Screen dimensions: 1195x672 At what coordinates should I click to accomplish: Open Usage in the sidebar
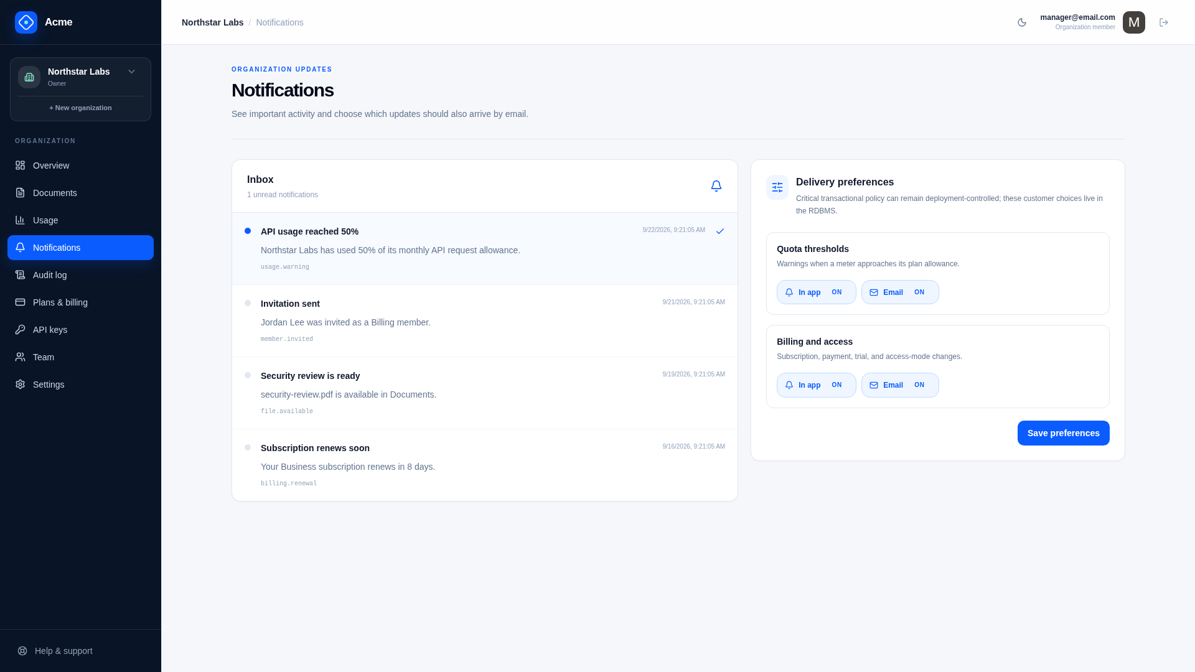point(80,220)
